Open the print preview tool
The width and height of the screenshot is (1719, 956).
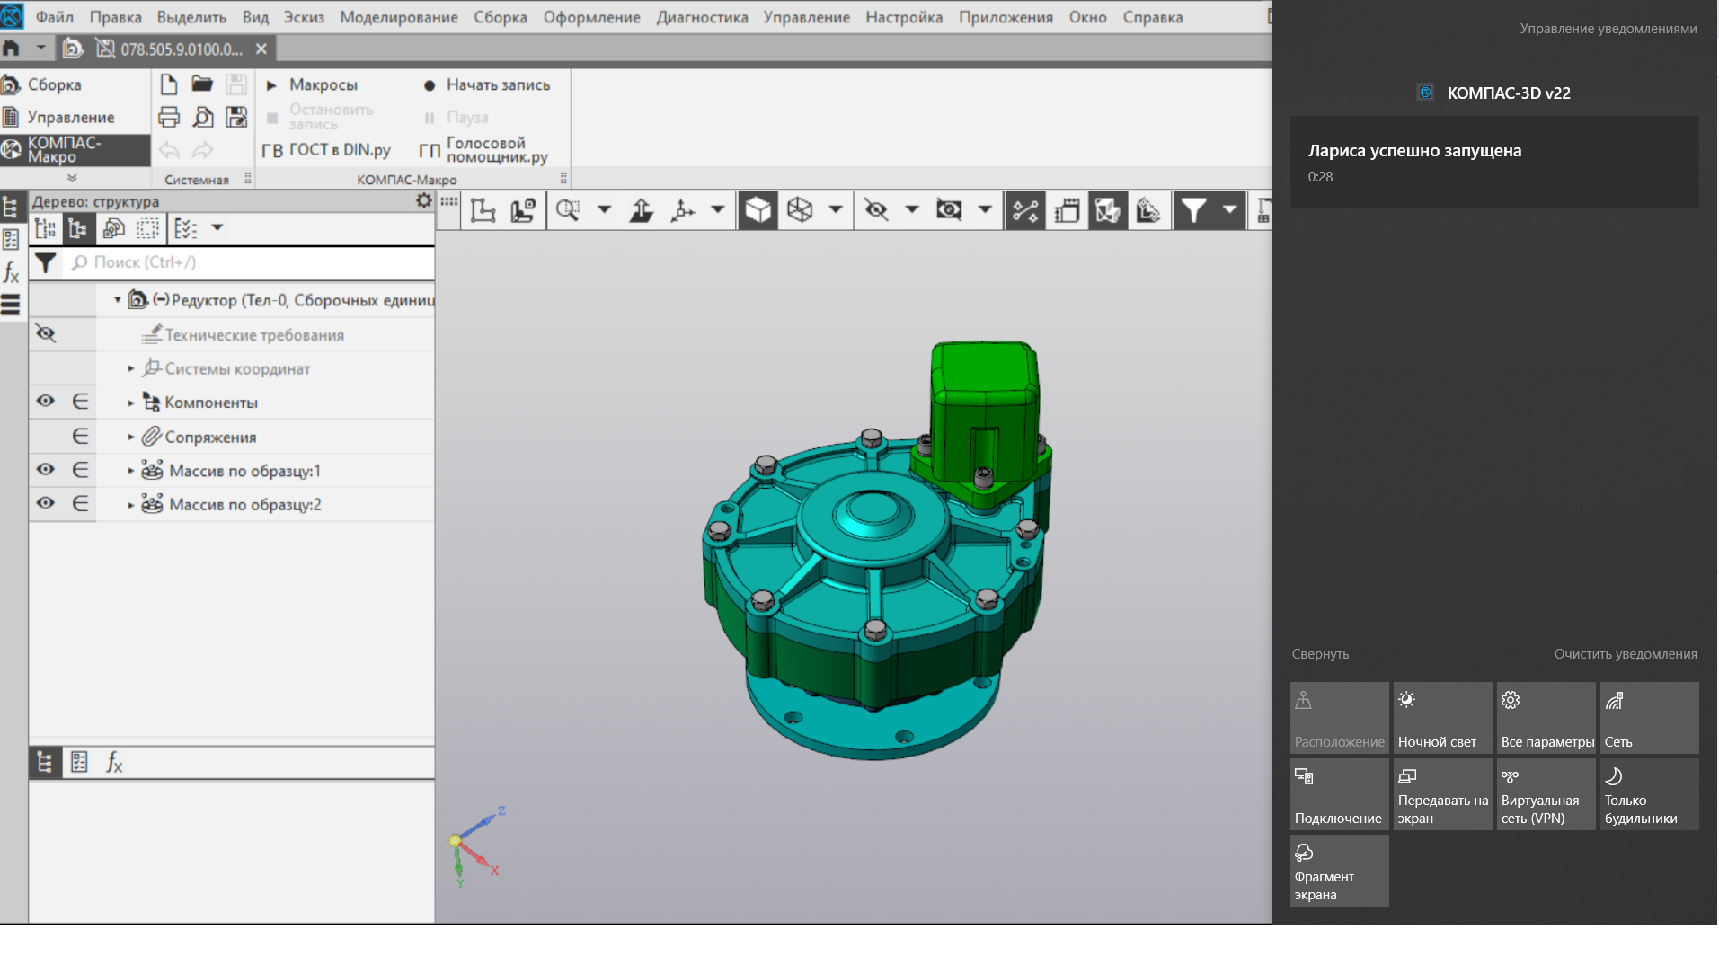203,117
